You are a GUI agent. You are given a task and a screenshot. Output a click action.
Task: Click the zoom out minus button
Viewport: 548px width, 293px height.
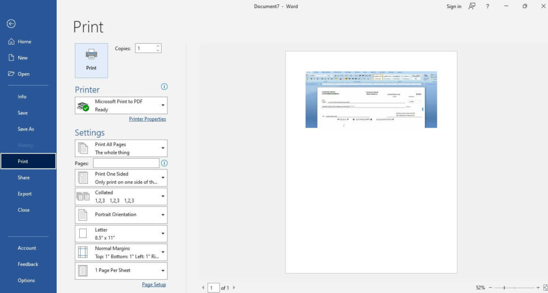pyautogui.click(x=490, y=288)
